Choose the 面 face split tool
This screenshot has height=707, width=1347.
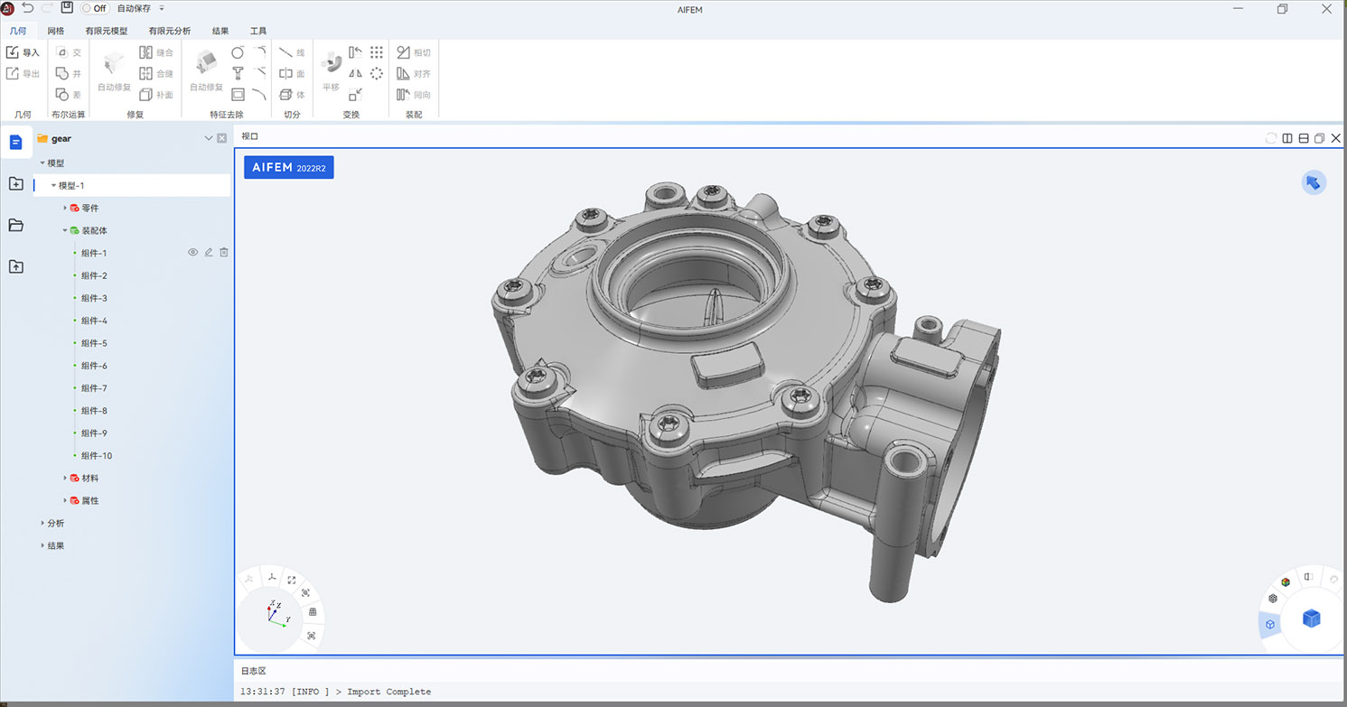(292, 73)
